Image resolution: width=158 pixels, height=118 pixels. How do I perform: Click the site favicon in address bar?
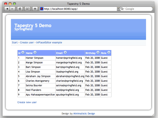coord(42,9)
